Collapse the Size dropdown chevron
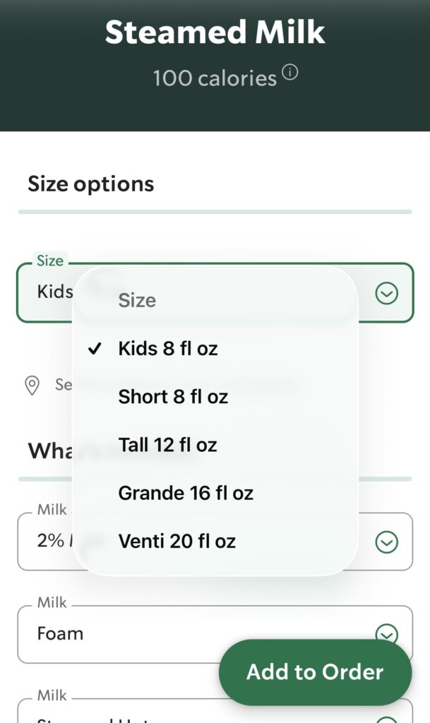Image resolution: width=430 pixels, height=723 pixels. point(386,293)
